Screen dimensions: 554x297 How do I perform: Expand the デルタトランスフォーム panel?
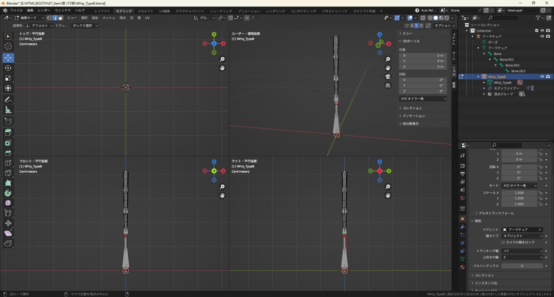(x=496, y=213)
